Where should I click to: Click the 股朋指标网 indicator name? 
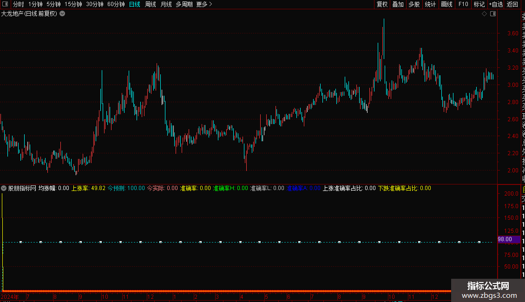click(22, 188)
